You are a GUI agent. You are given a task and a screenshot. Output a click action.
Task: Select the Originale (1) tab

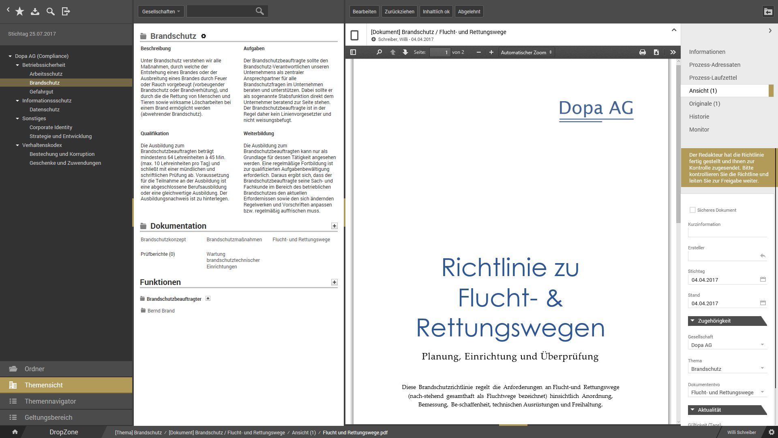(705, 104)
